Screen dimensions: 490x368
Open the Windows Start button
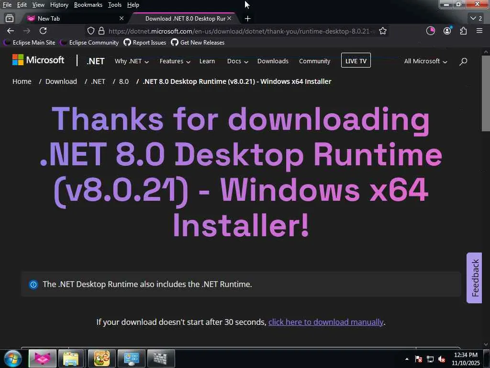pyautogui.click(x=12, y=358)
